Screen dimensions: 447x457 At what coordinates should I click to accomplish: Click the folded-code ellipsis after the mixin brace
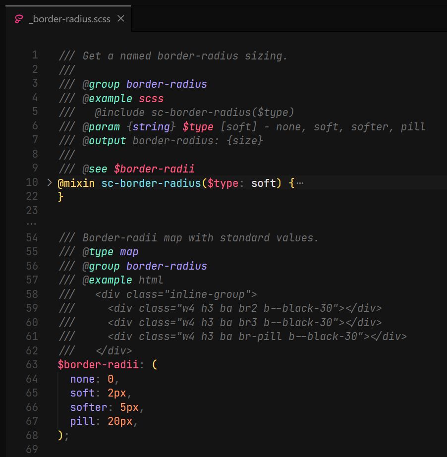click(x=300, y=183)
